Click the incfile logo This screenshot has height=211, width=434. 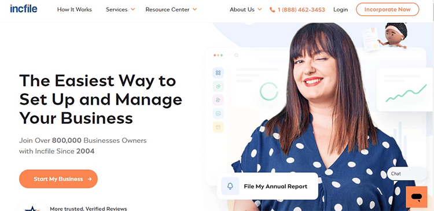(24, 9)
